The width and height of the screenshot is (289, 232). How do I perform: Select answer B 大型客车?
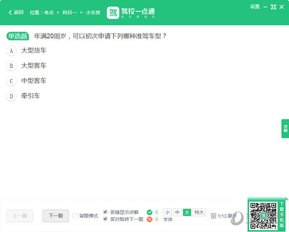(12, 66)
